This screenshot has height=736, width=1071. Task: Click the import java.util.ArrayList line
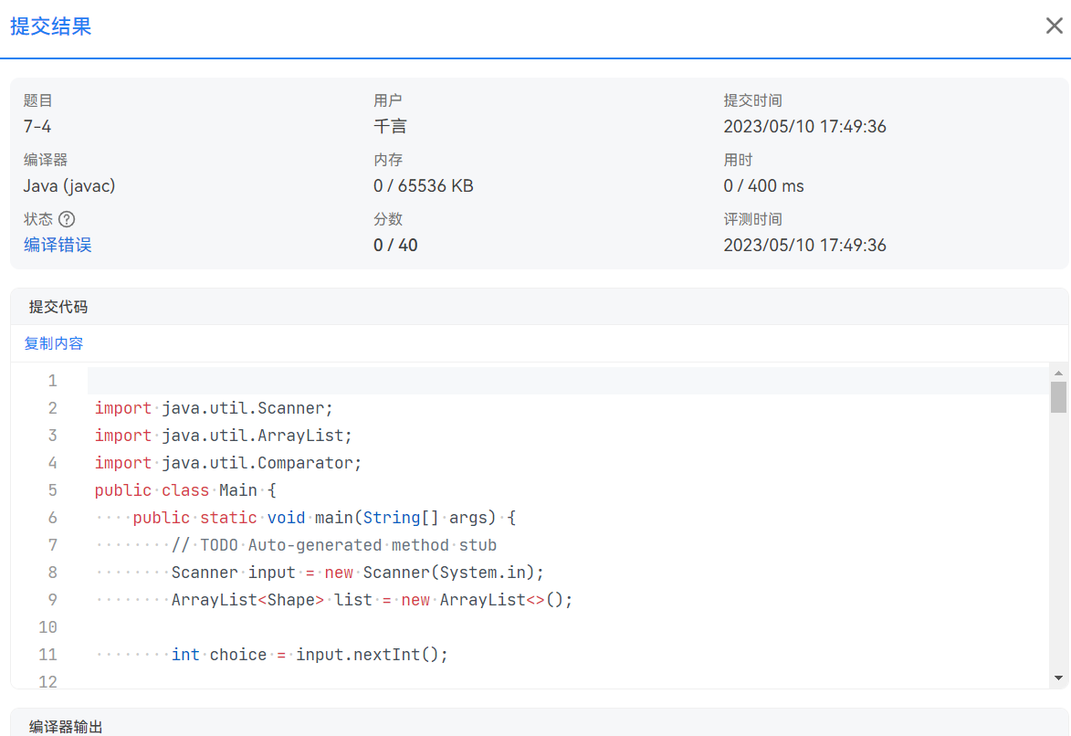pos(223,436)
